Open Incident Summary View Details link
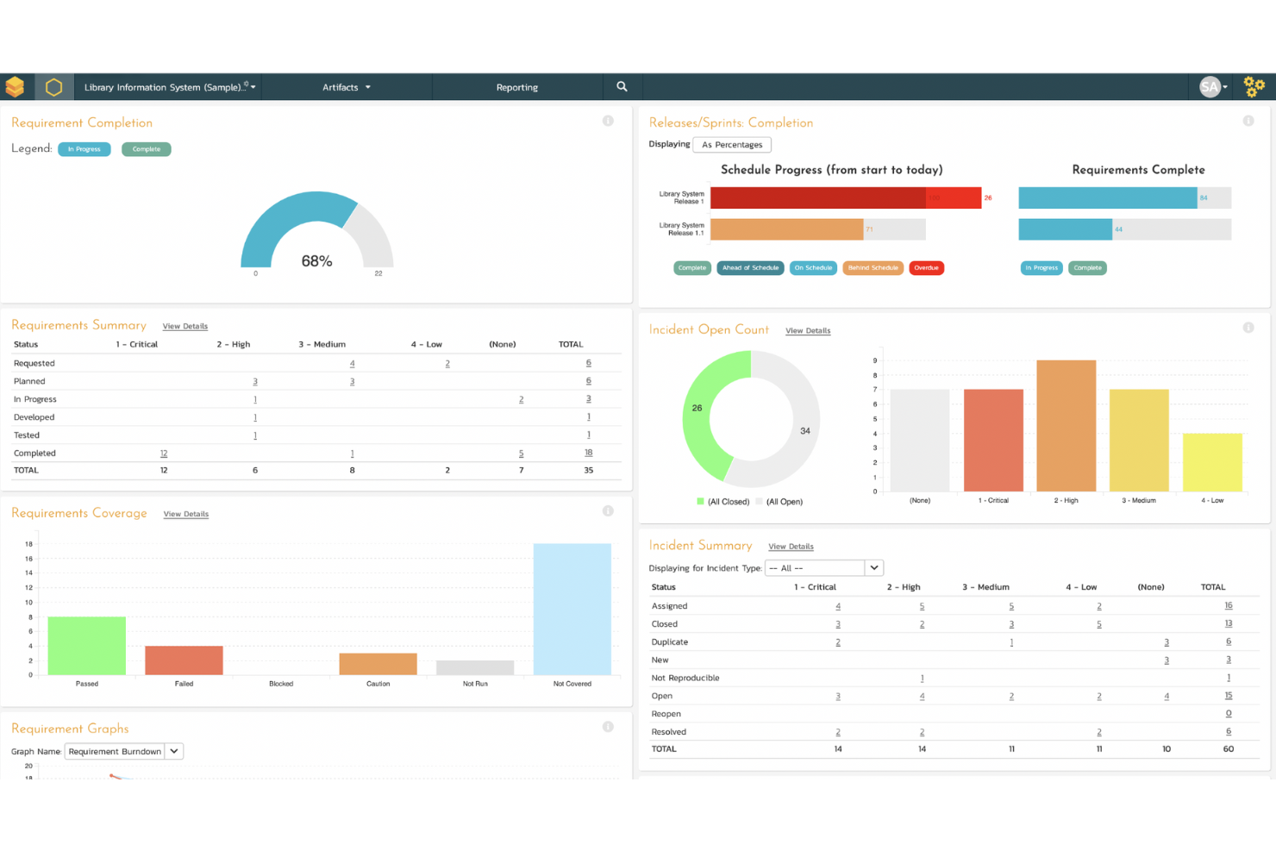The width and height of the screenshot is (1276, 851). click(791, 547)
